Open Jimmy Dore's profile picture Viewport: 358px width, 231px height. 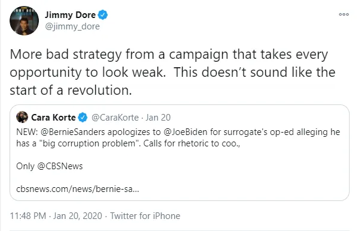[x=24, y=20]
